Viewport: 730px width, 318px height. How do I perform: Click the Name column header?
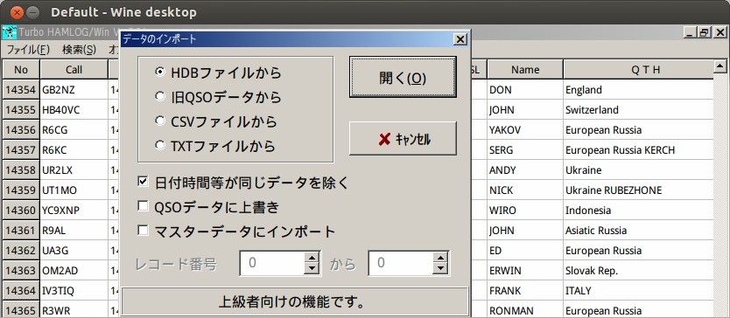pos(525,70)
